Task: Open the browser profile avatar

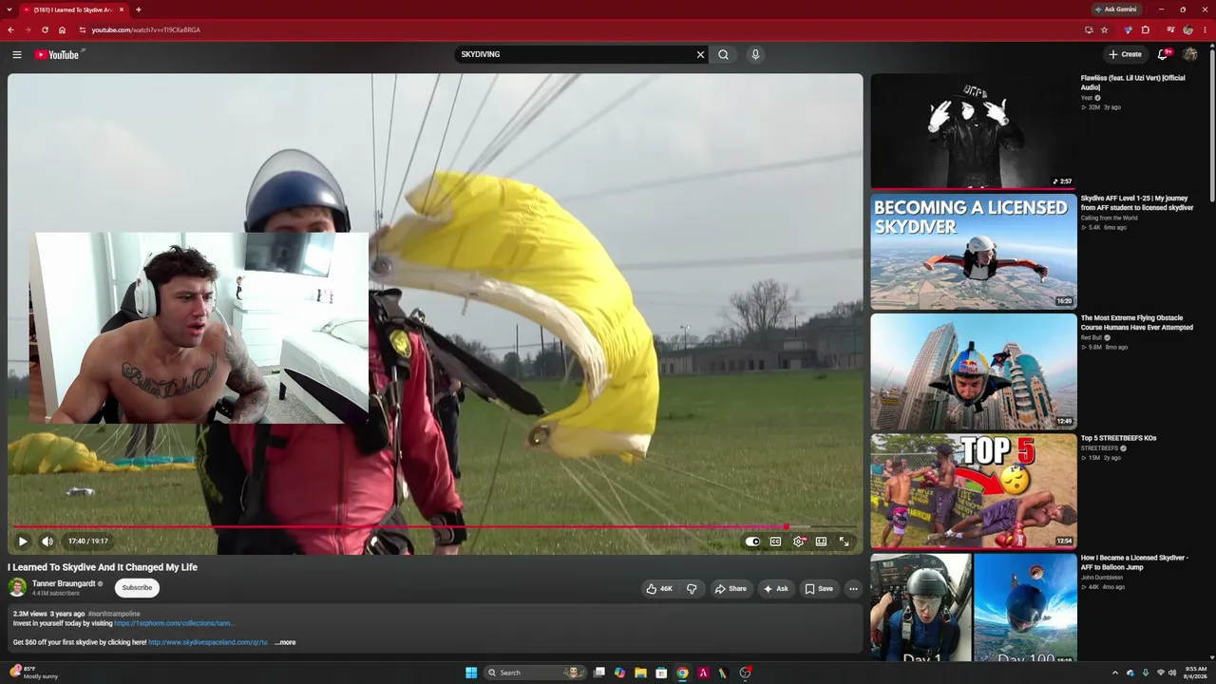Action: 1187,29
